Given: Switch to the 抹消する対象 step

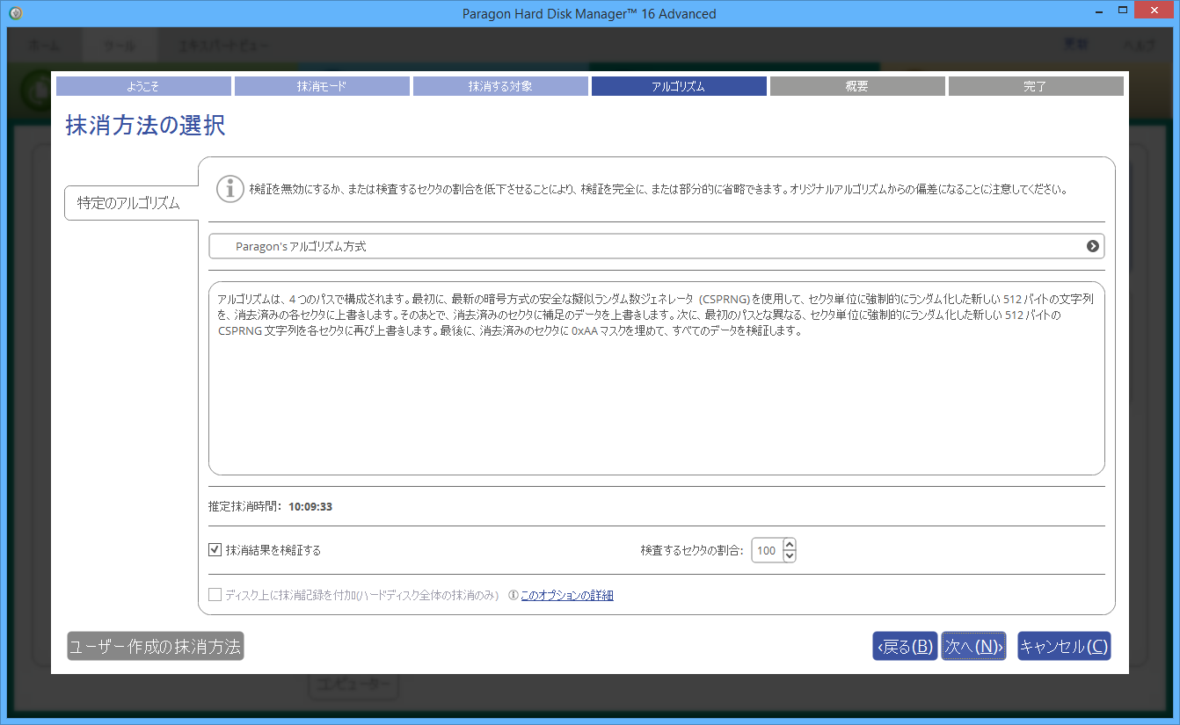Looking at the screenshot, I should point(500,86).
